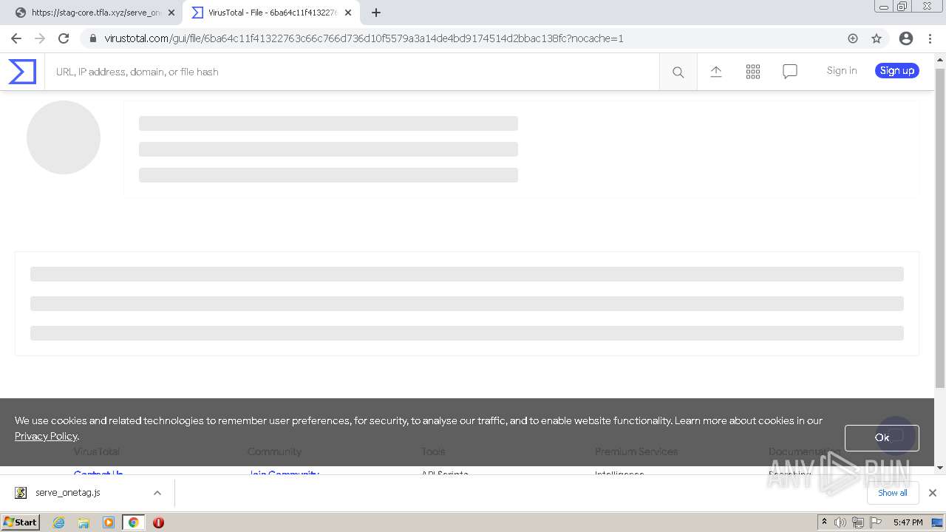946x532 pixels.
Task: Close the stag-core.tfla.xyz tab
Action: 171,13
